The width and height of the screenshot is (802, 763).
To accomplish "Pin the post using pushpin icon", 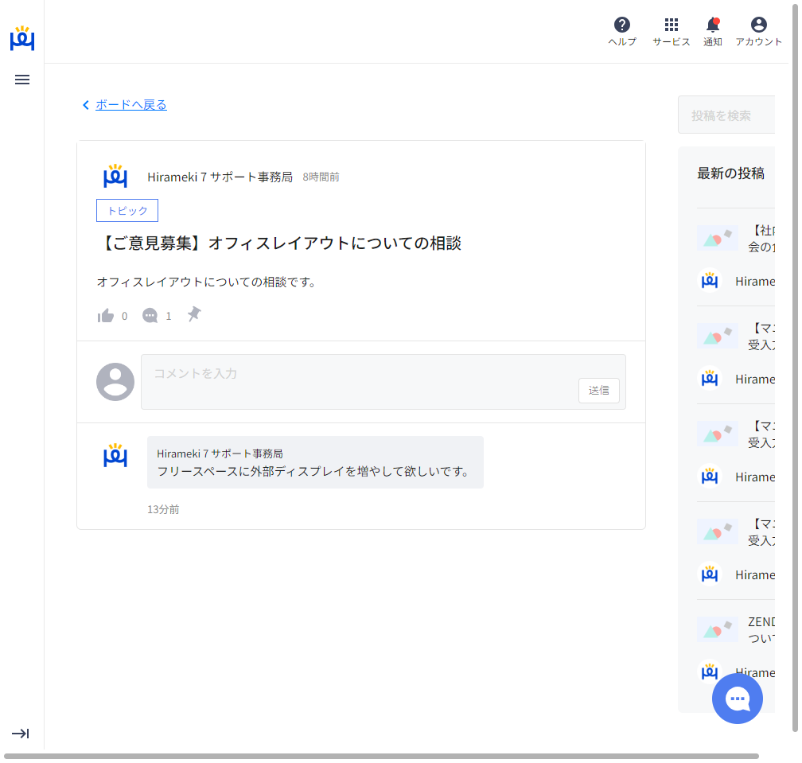I will [x=194, y=315].
